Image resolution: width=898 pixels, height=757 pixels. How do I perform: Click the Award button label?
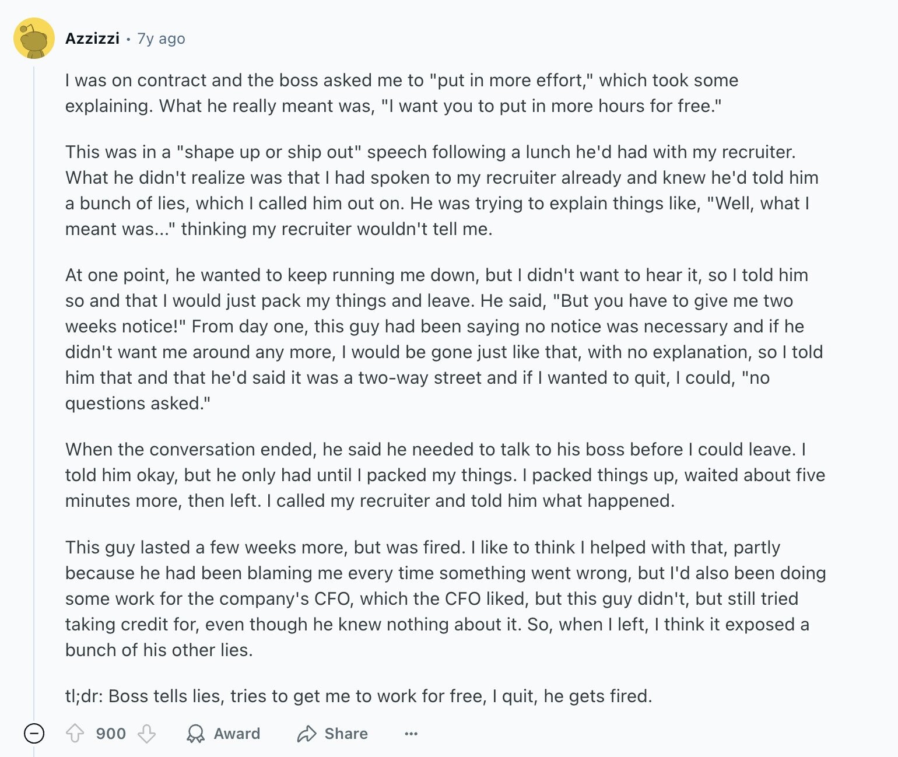[x=237, y=733]
